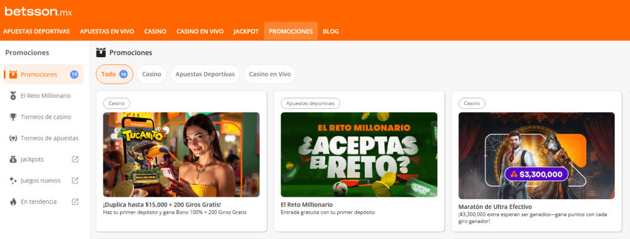
Task: Click text Entrada gratuita con tu primer depósito
Action: (x=328, y=213)
